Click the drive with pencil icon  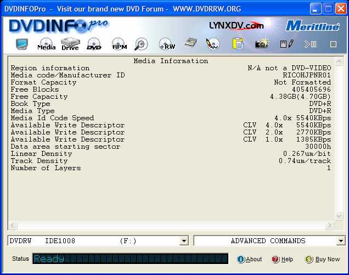click(x=191, y=43)
